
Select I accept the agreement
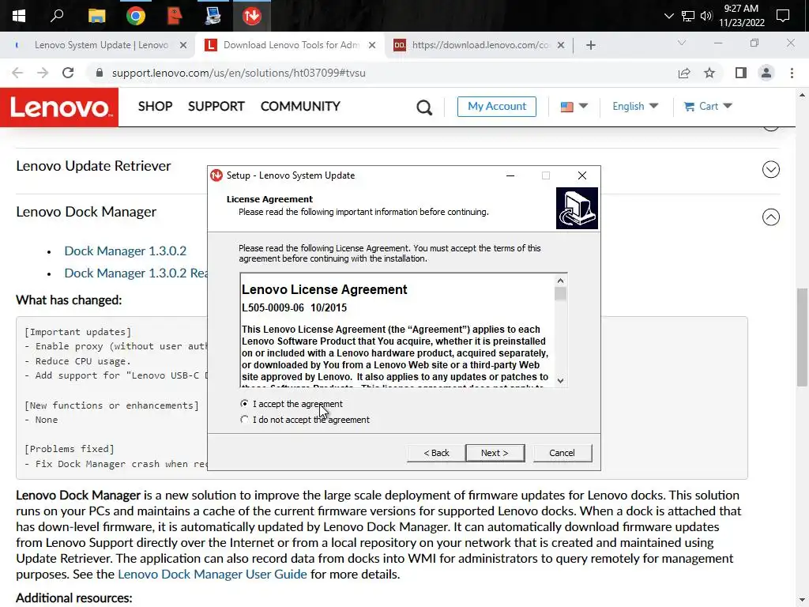pyautogui.click(x=292, y=404)
